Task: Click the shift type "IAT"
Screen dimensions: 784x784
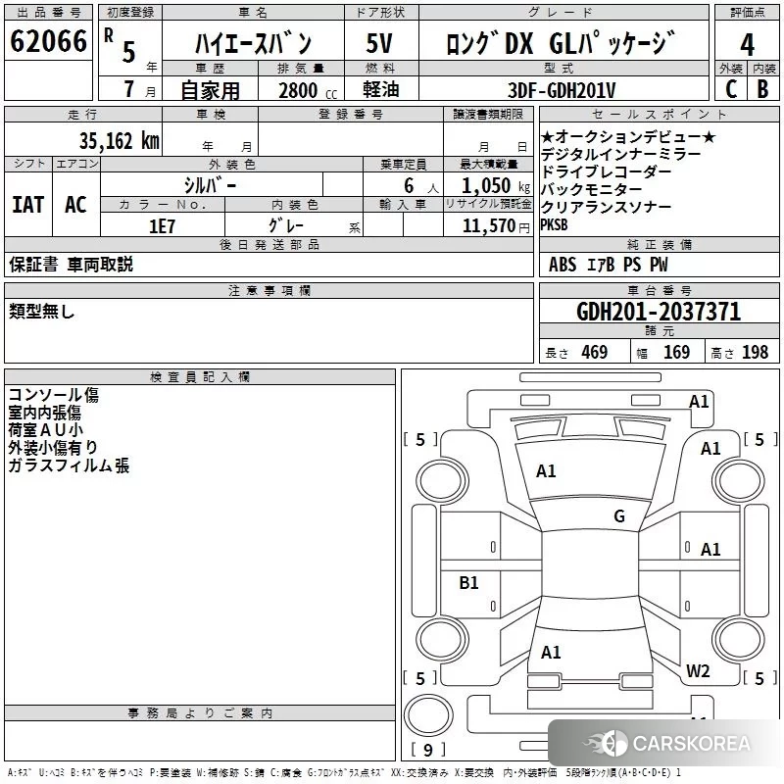Action: click(27, 205)
